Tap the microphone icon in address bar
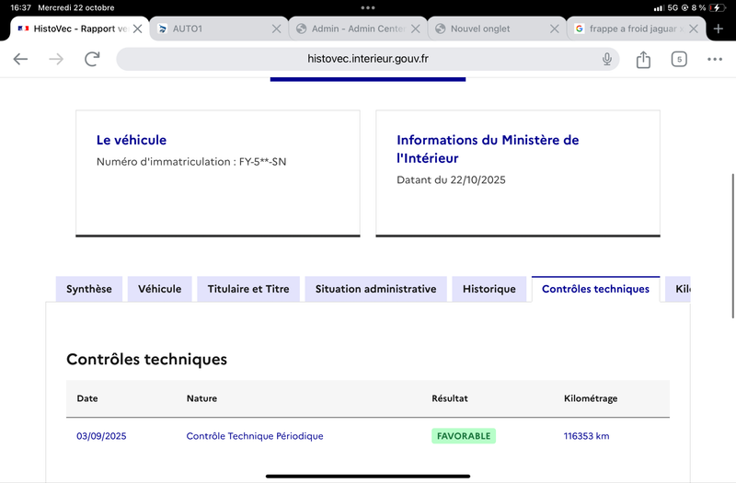The height and width of the screenshot is (483, 736). pyautogui.click(x=607, y=59)
